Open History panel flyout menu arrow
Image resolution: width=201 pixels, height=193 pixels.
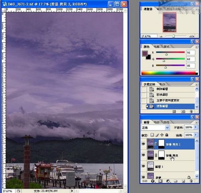click(x=197, y=84)
